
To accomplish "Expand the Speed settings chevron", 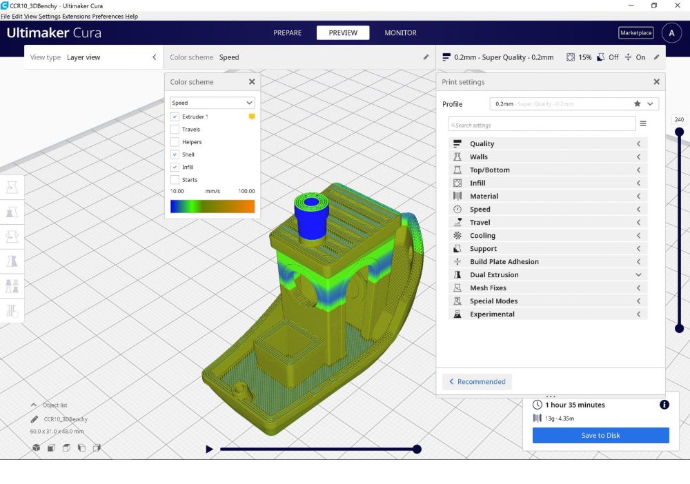I will 638,209.
